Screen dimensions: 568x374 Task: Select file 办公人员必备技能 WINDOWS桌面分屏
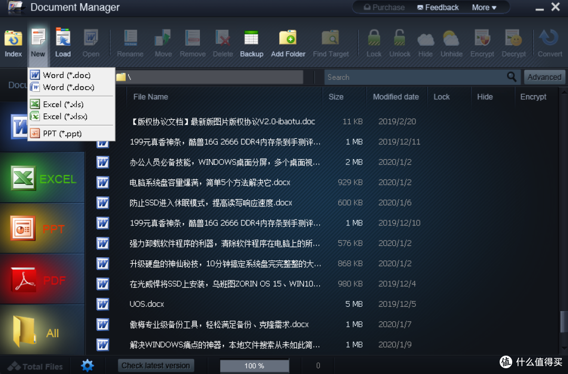coord(225,162)
